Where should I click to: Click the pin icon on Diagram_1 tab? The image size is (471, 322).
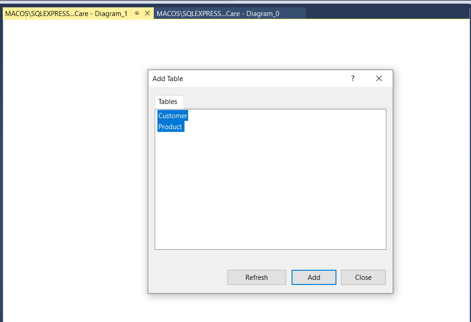[x=136, y=13]
